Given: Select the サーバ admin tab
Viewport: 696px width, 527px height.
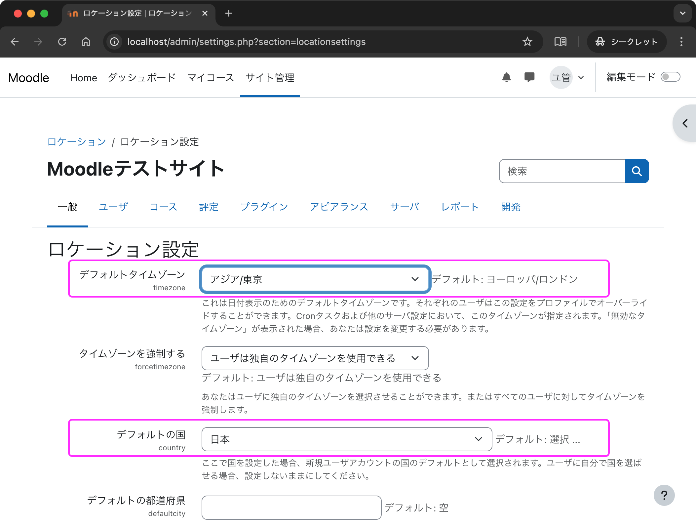Looking at the screenshot, I should (405, 207).
